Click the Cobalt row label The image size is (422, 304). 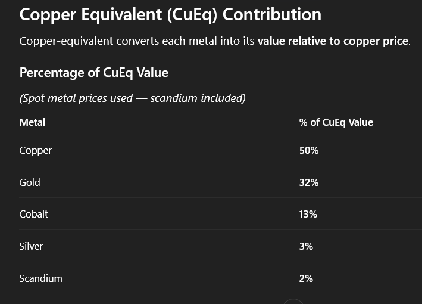[34, 214]
